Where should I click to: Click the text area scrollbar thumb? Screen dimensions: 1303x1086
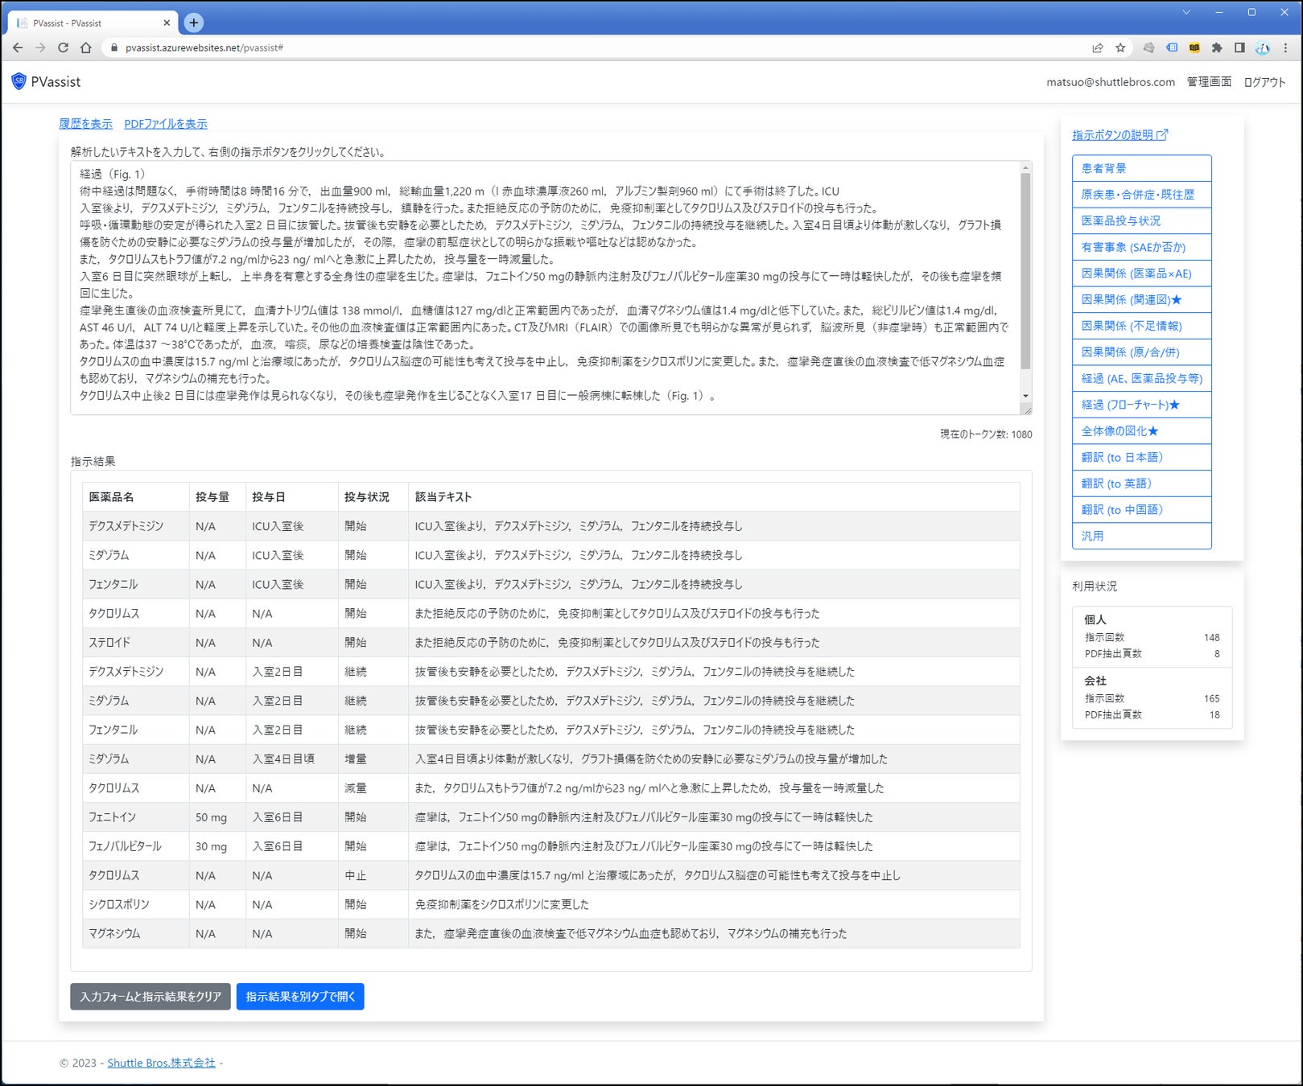[x=1025, y=271]
